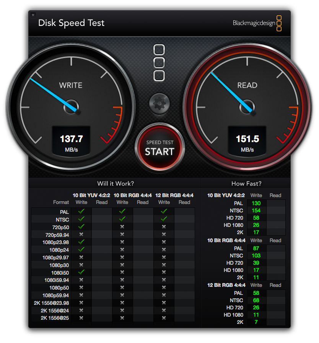Click 2K 1556@25 cross under 12 Bit RGB Write
319x343 pixels.
pos(164,318)
